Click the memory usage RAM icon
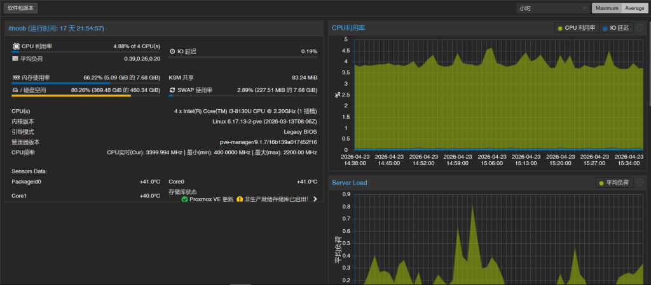Viewport: 651px width, 285px height. 16,77
